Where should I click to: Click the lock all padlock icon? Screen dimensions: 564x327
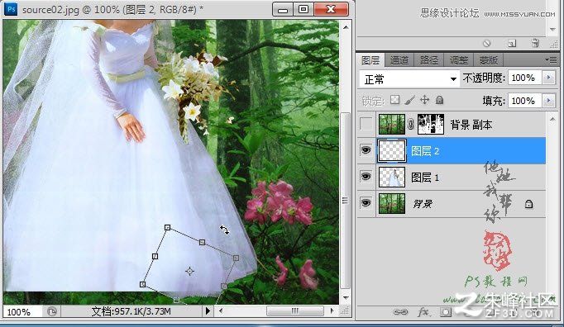439,100
